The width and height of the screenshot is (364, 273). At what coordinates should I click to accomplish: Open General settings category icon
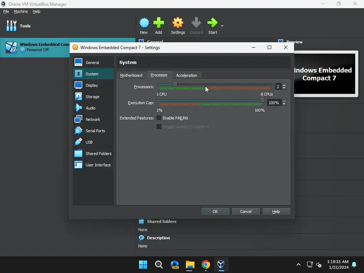(x=78, y=62)
